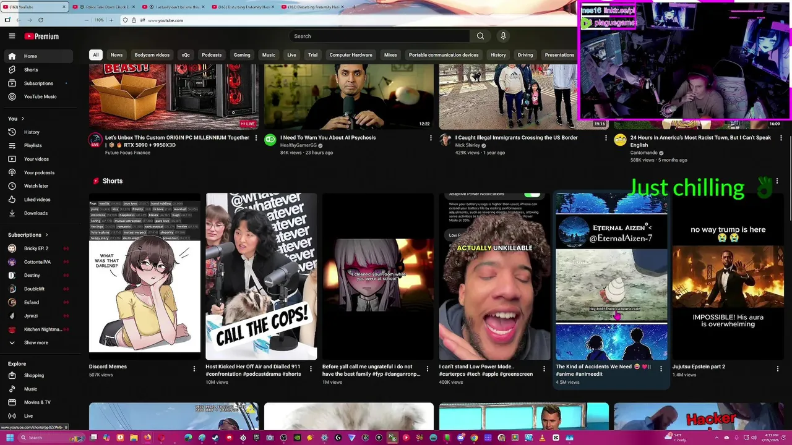Open options for illegal Immigrants video

point(606,138)
